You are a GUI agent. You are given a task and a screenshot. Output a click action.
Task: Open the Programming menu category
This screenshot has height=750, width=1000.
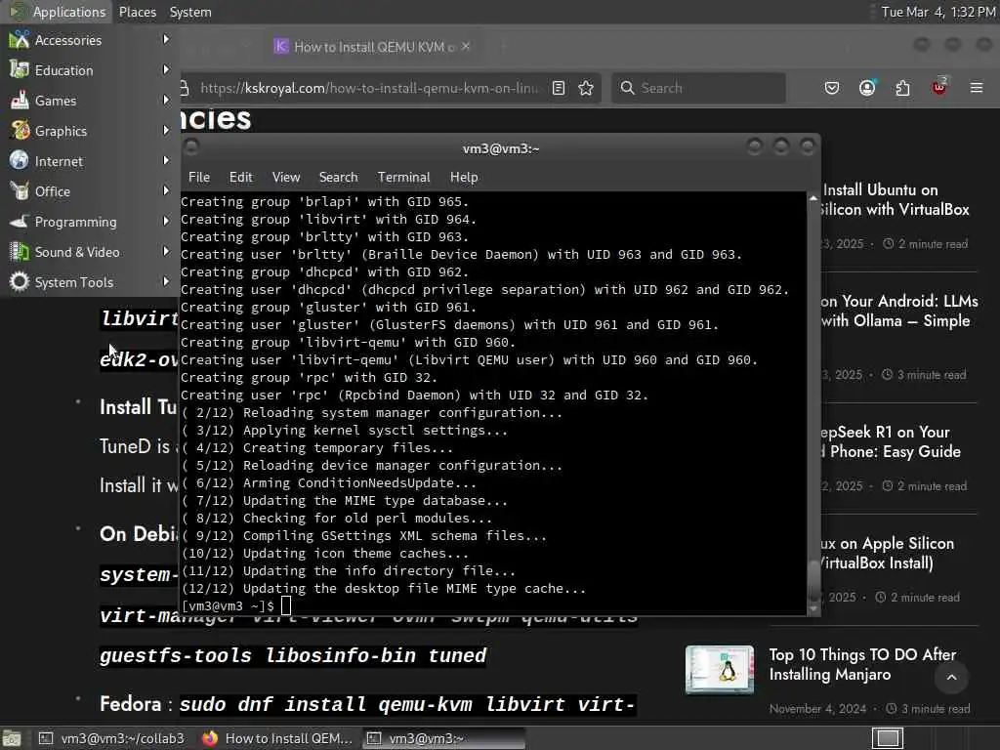click(89, 222)
